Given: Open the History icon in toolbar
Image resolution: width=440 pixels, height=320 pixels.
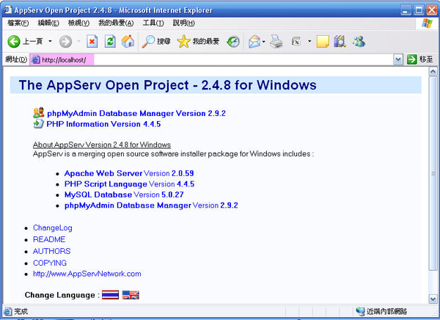Looking at the screenshot, I should coord(233,42).
